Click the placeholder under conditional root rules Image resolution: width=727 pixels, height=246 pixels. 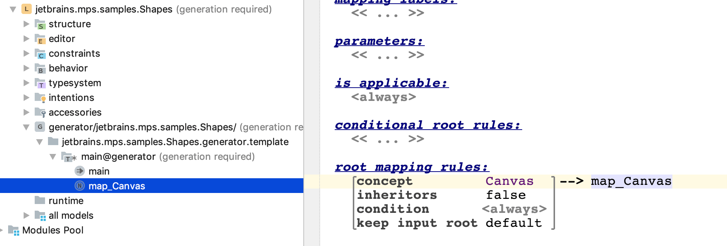click(x=387, y=139)
